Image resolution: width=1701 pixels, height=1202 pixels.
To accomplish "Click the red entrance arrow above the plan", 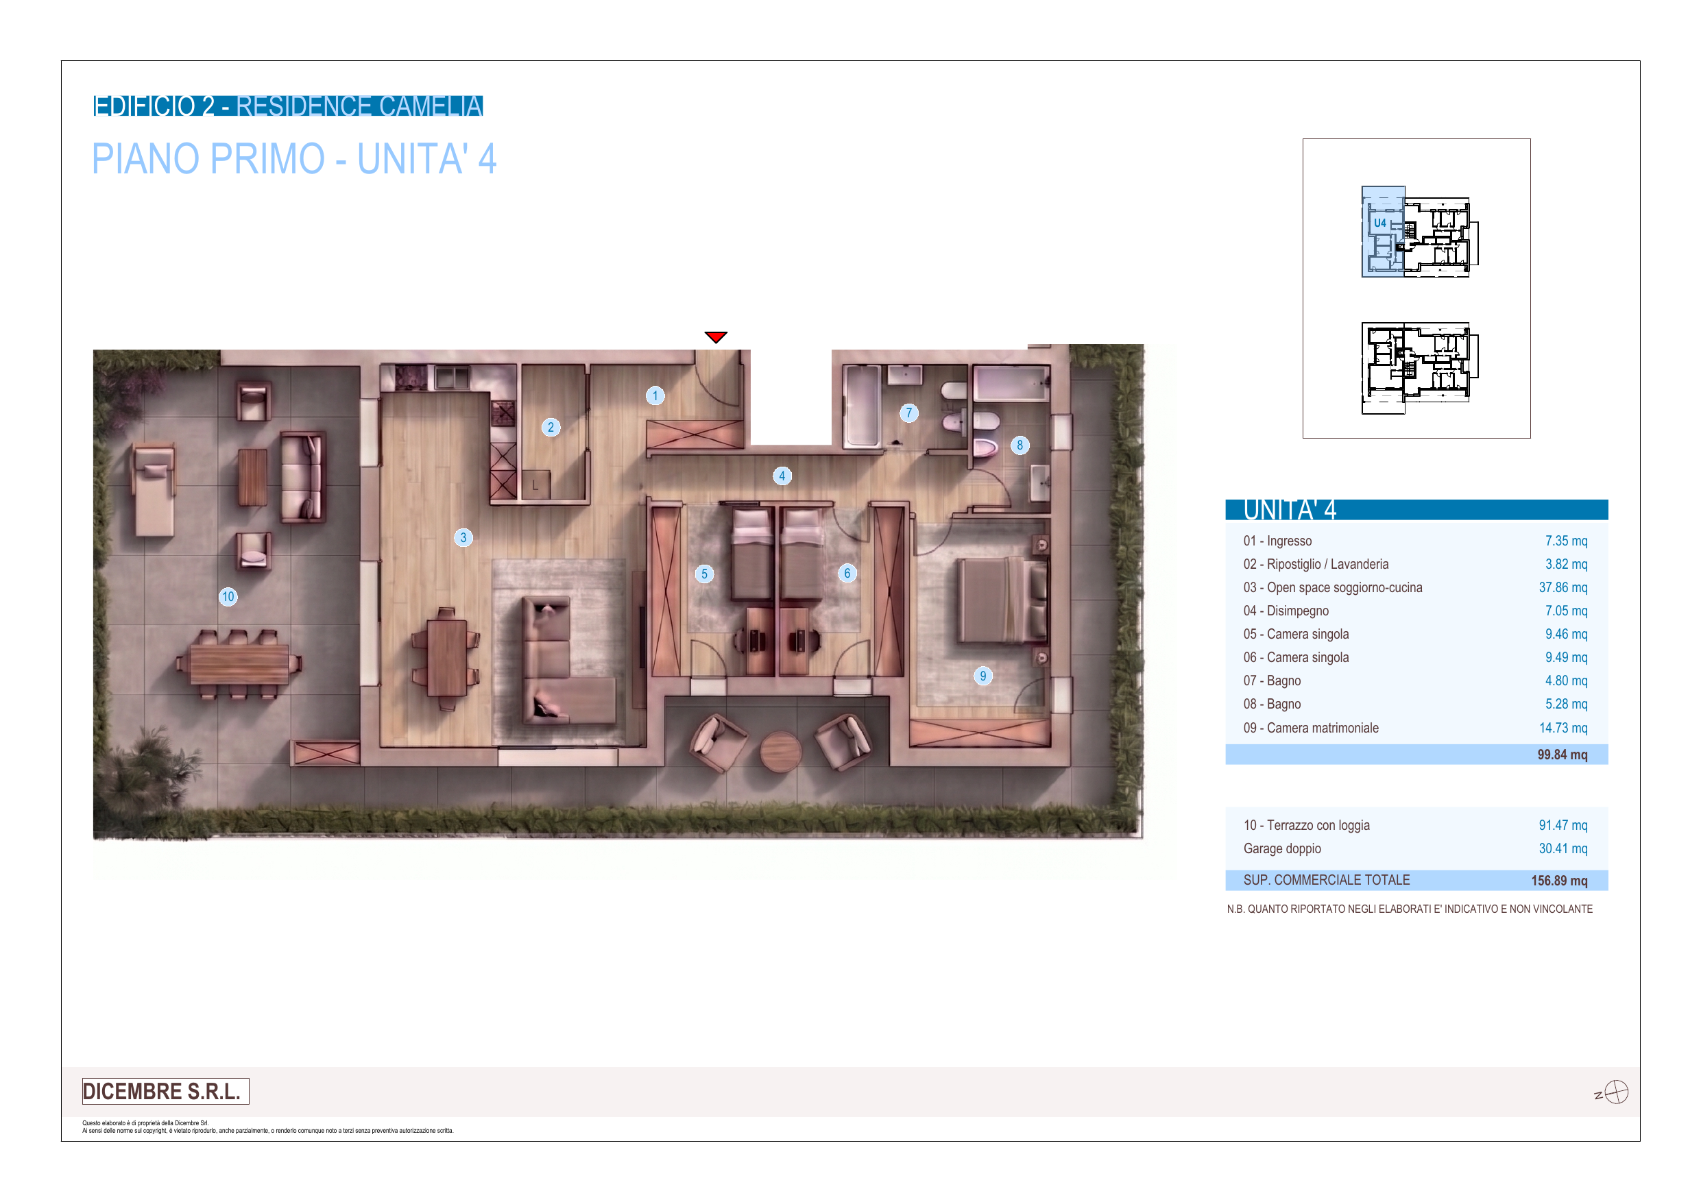I will tap(716, 337).
